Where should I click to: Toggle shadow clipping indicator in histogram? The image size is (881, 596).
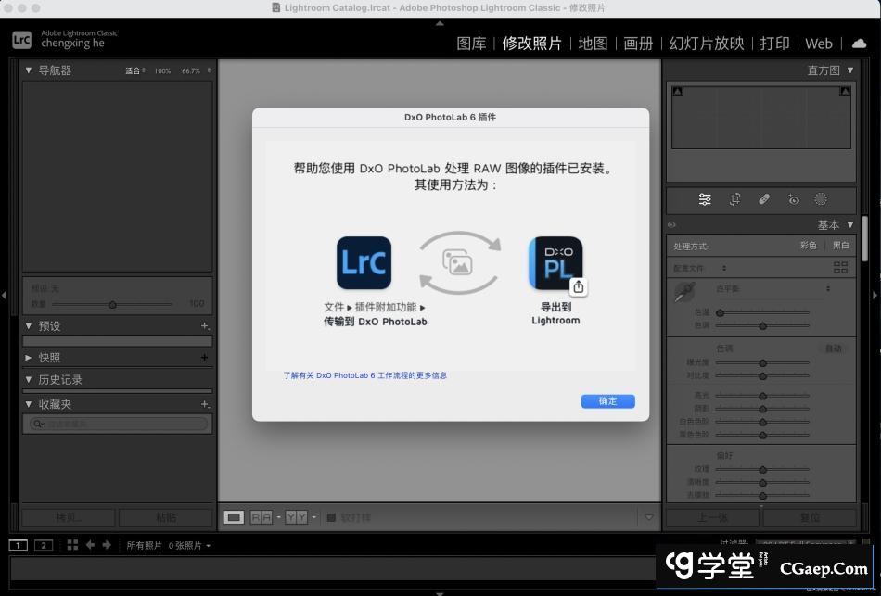(x=676, y=91)
